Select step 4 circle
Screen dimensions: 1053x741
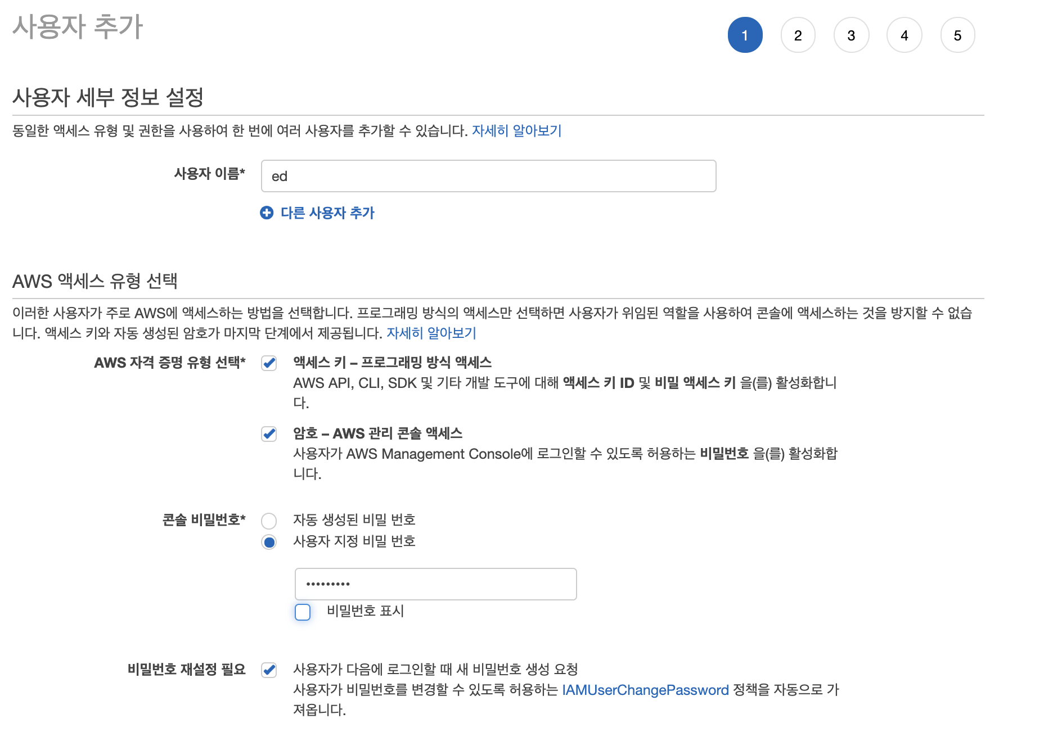click(904, 35)
